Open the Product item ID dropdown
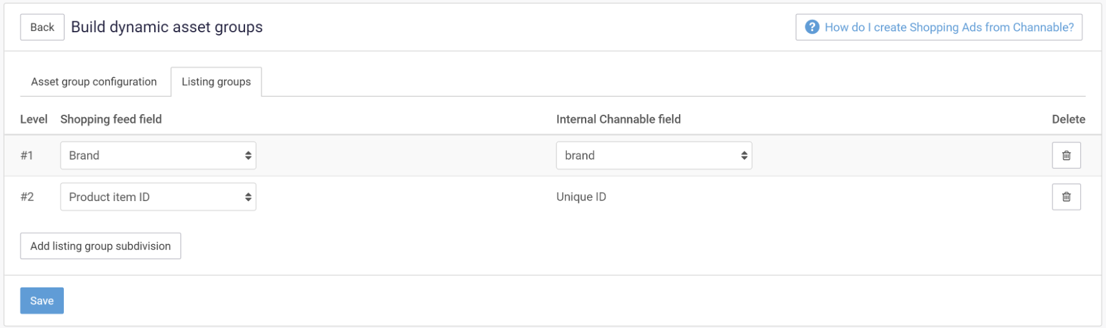The width and height of the screenshot is (1106, 328). click(x=158, y=197)
